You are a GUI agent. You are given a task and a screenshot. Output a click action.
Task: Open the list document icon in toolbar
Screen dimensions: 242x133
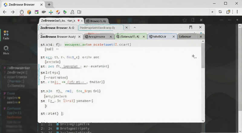pyautogui.click(x=79, y=12)
